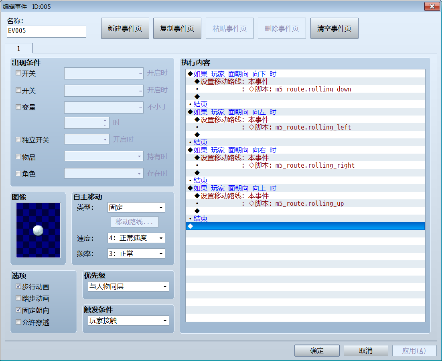Select the 设置移动路线 line under 向下 condition
The height and width of the screenshot is (361, 442).
(x=305, y=81)
